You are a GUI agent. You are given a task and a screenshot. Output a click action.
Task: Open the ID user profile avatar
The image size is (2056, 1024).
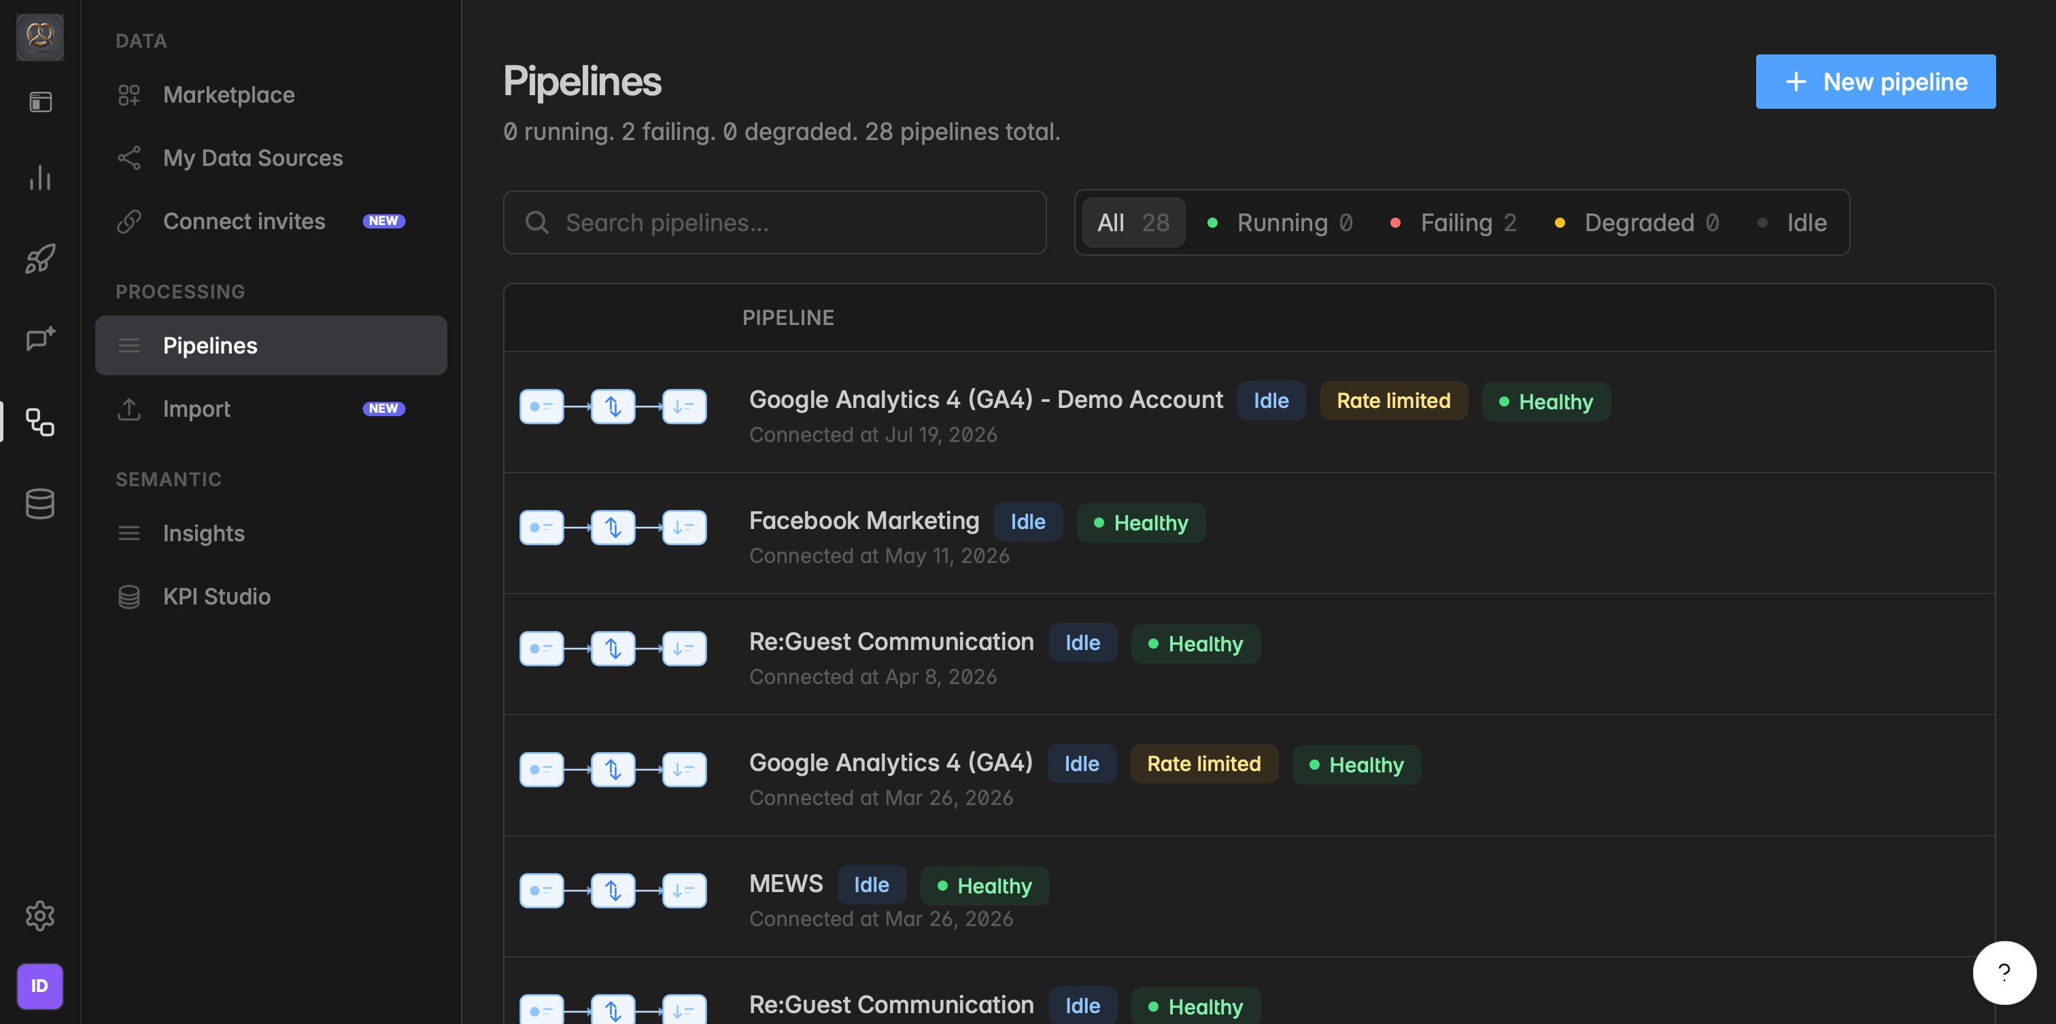click(40, 986)
